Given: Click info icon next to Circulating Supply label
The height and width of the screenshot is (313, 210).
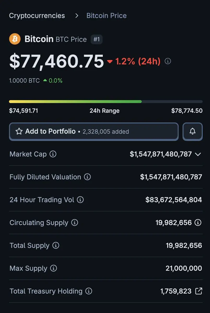Looking at the screenshot, I should [x=75, y=223].
